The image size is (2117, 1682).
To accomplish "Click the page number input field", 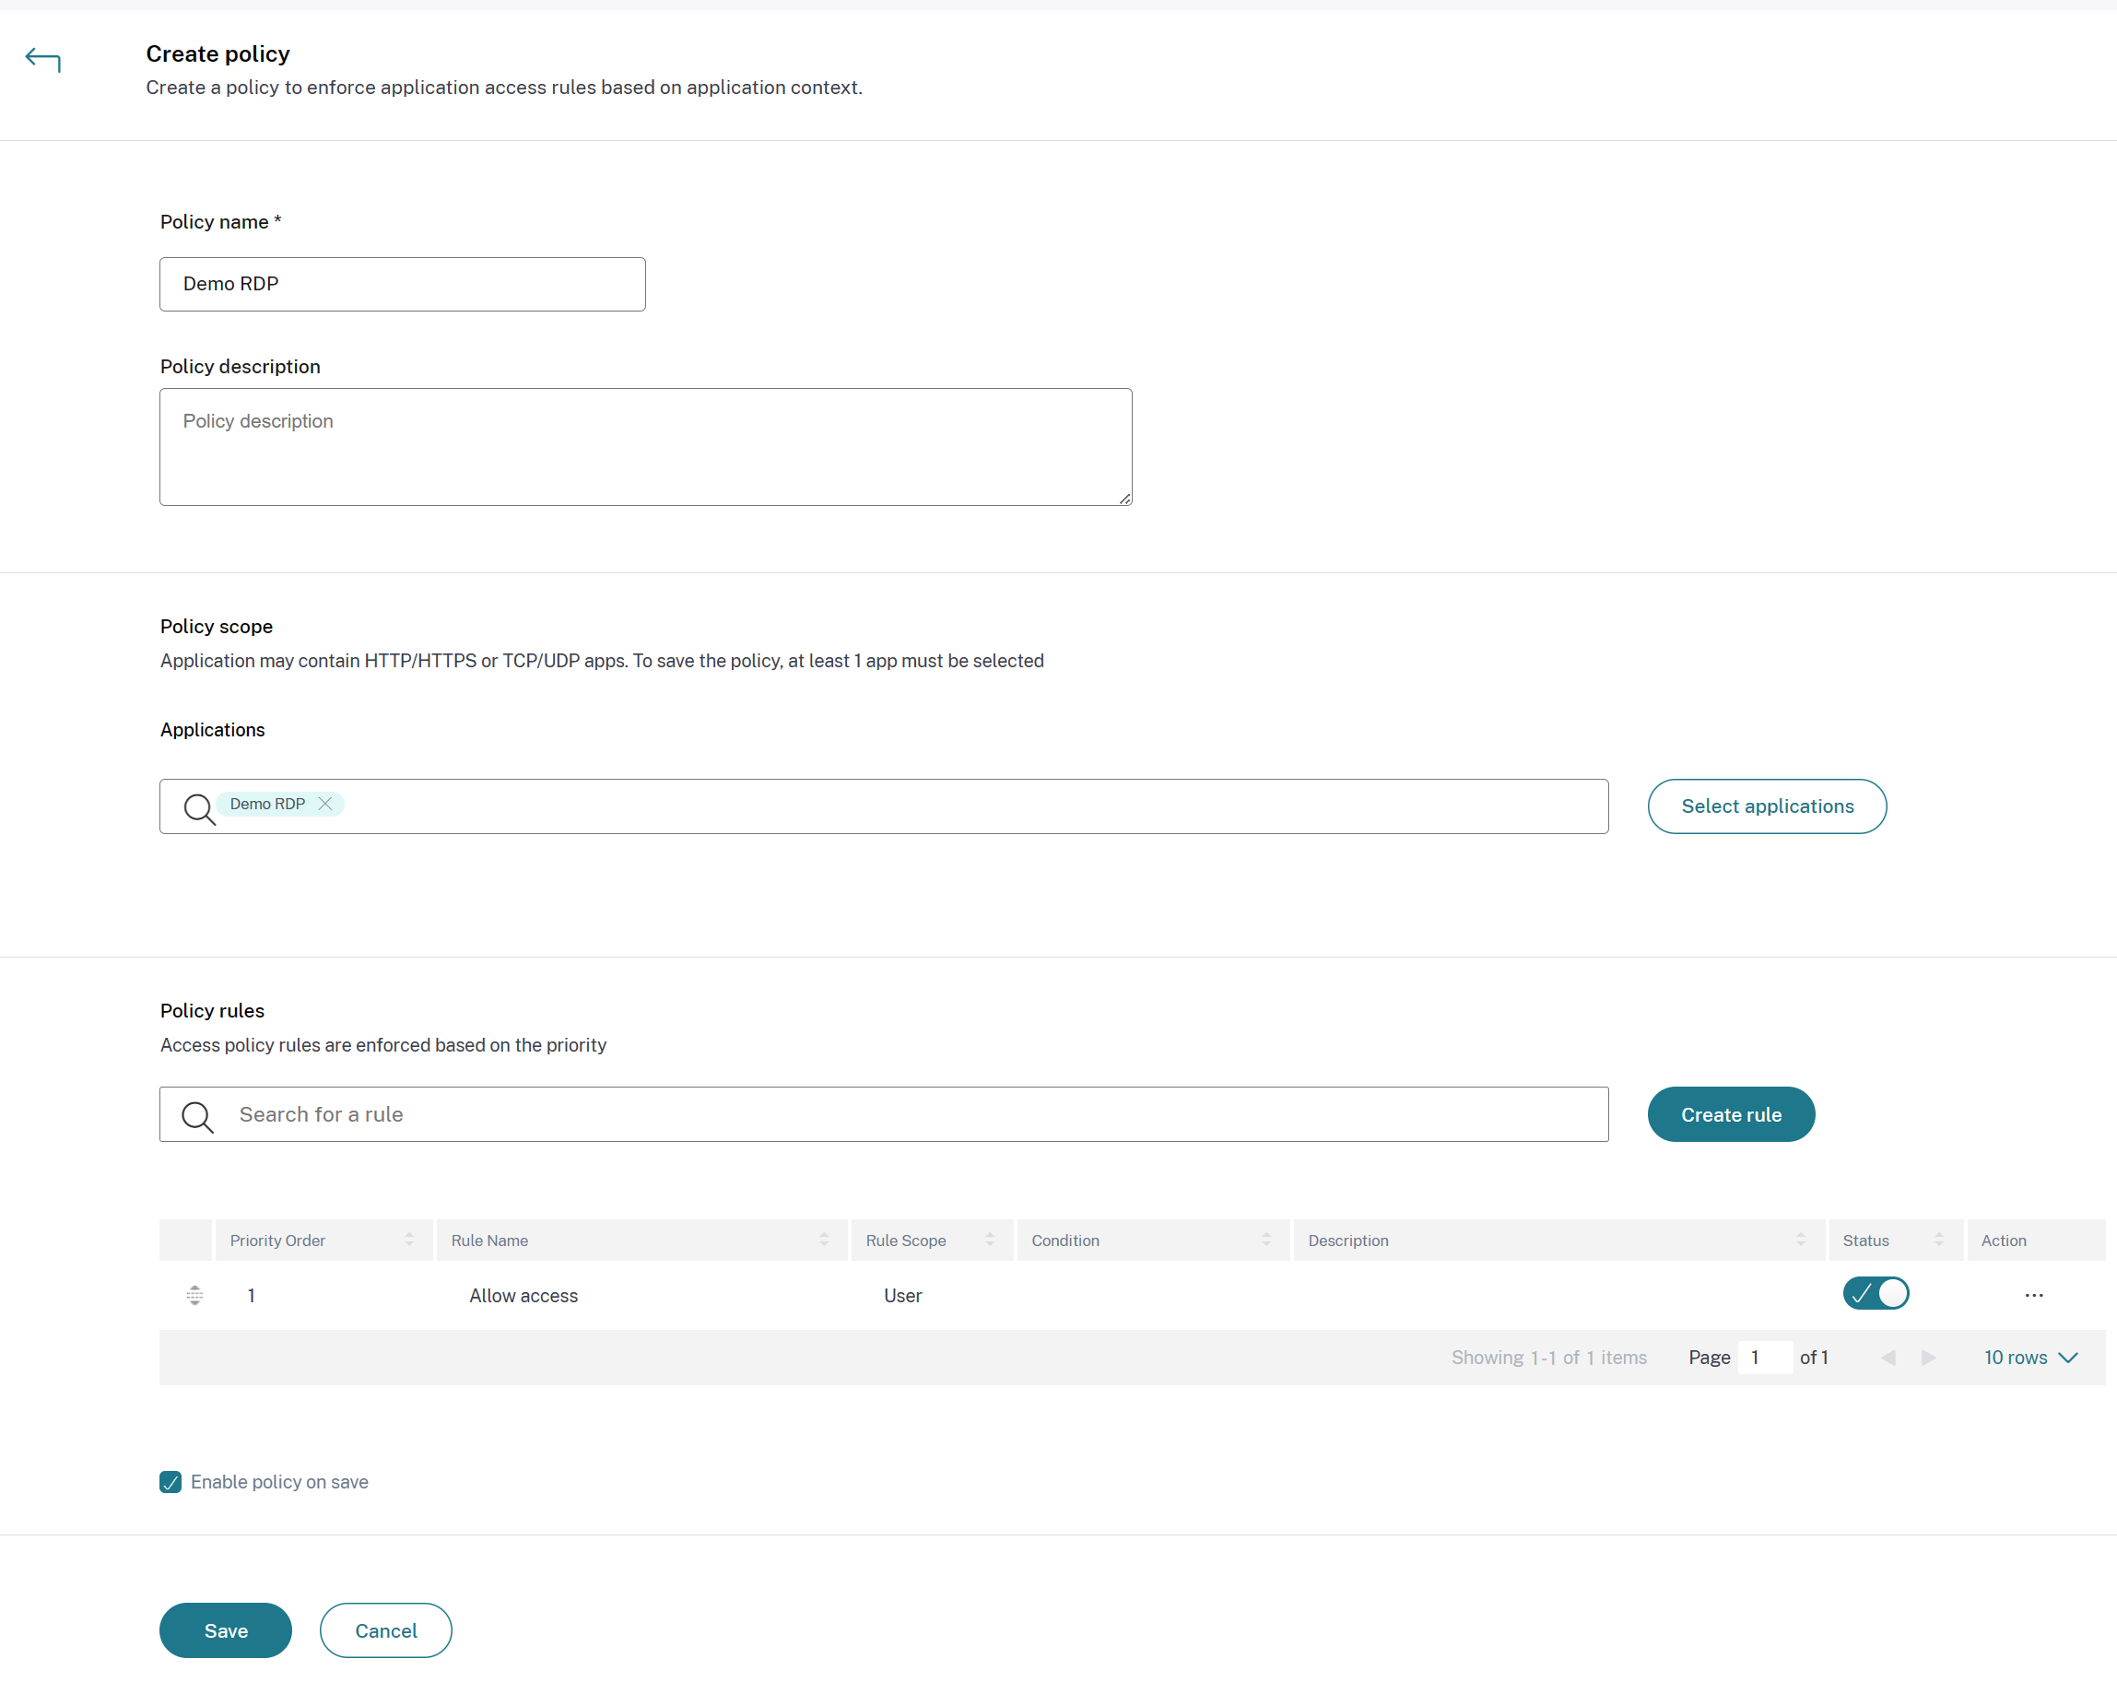I will (1763, 1358).
